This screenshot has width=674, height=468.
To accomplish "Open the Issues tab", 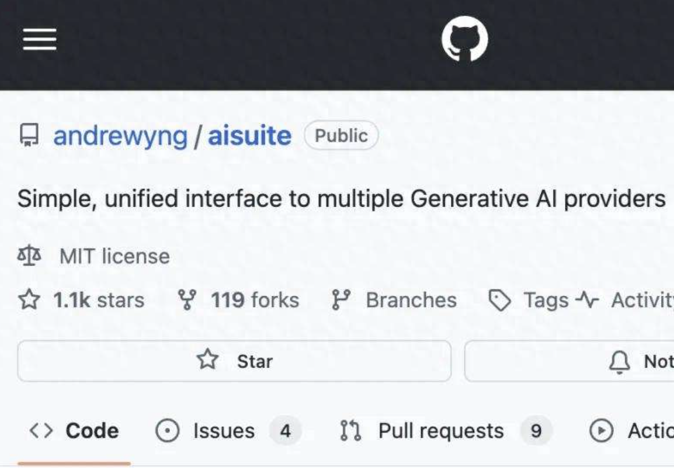I will [x=224, y=431].
